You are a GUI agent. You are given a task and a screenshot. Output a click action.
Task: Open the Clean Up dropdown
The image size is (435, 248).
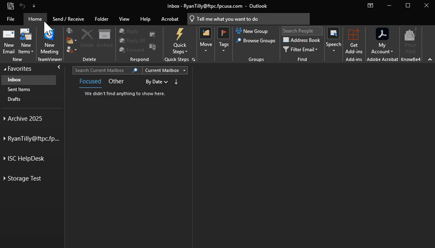72,41
